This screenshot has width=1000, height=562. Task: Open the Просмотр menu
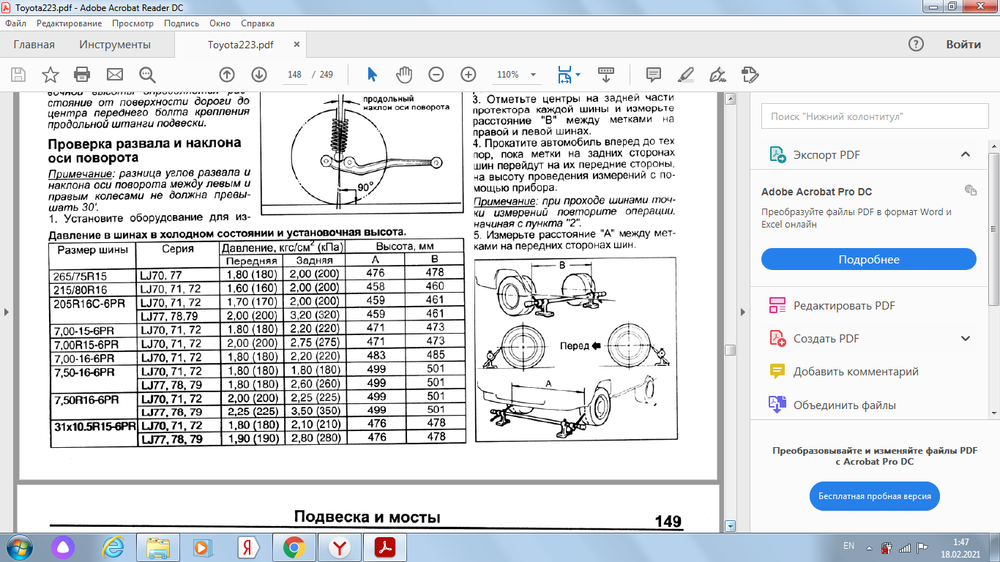pos(133,23)
